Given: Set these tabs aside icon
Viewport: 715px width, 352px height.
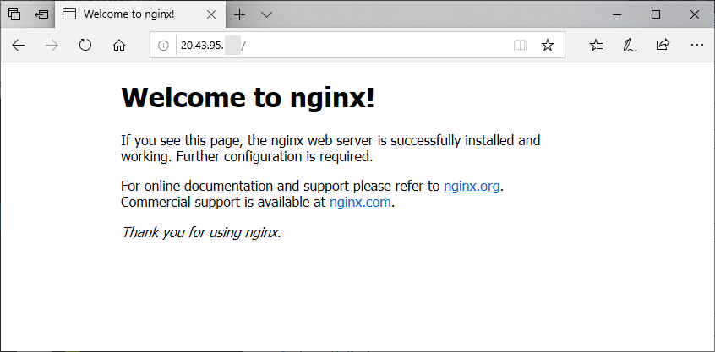Looking at the screenshot, I should click(41, 14).
